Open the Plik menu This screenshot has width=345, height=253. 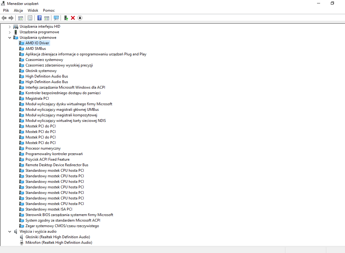[6, 10]
